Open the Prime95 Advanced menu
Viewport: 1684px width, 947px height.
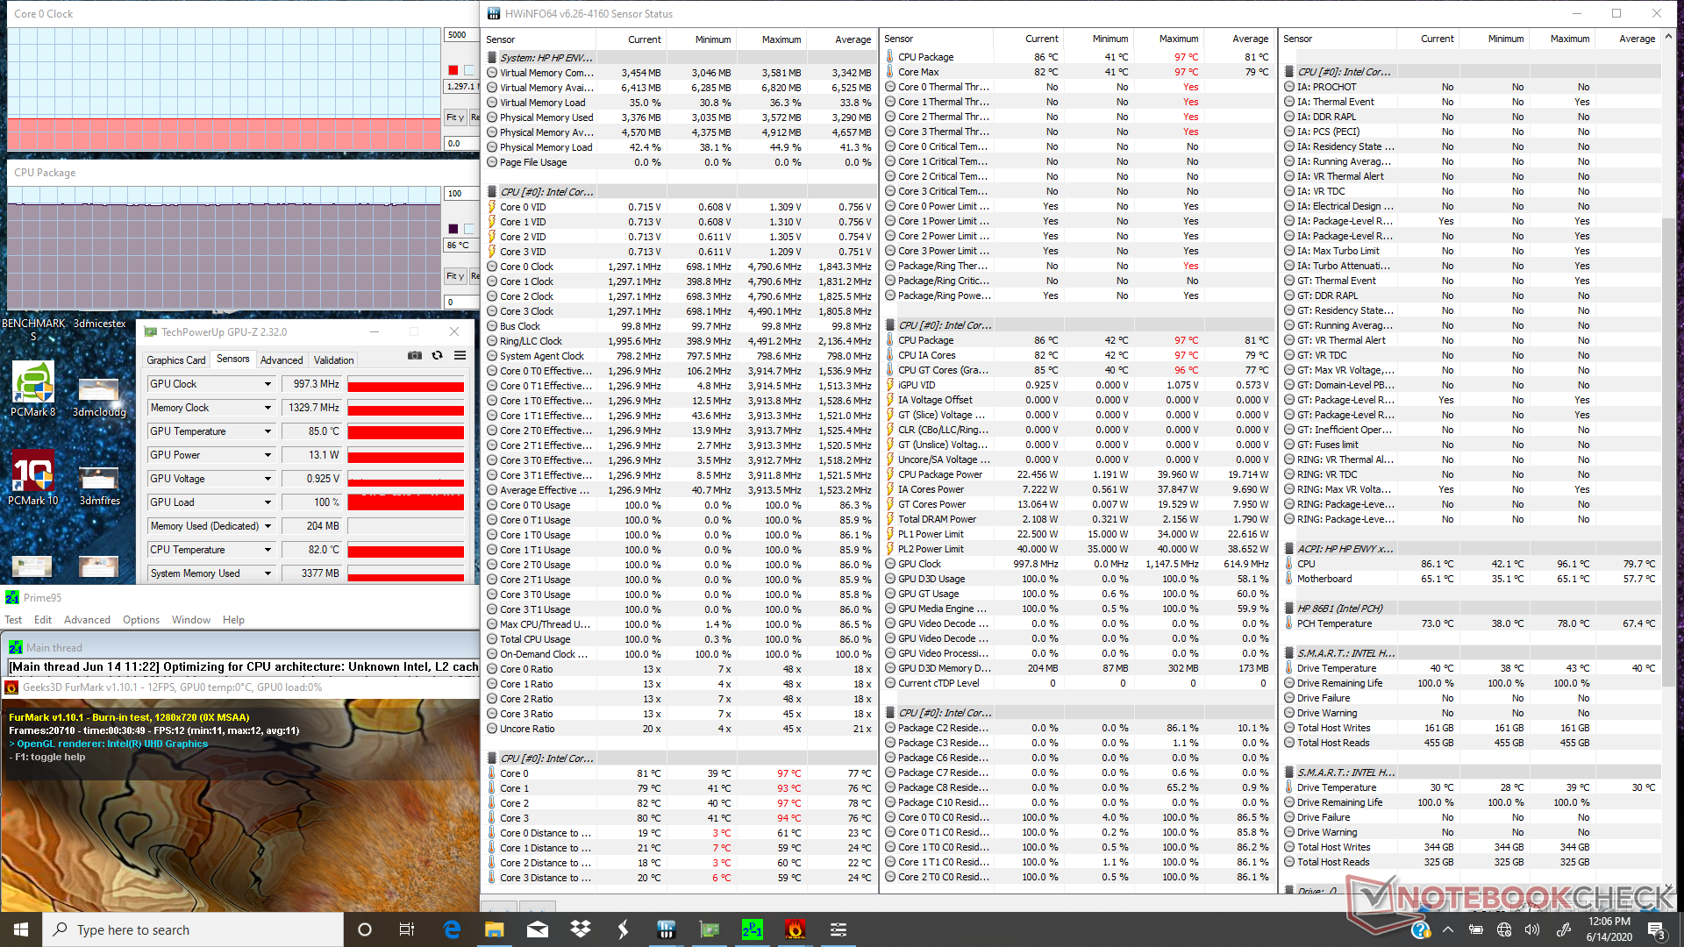coord(87,620)
